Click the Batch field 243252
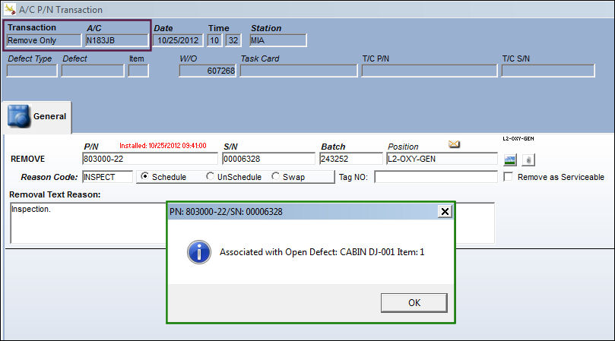 point(351,159)
